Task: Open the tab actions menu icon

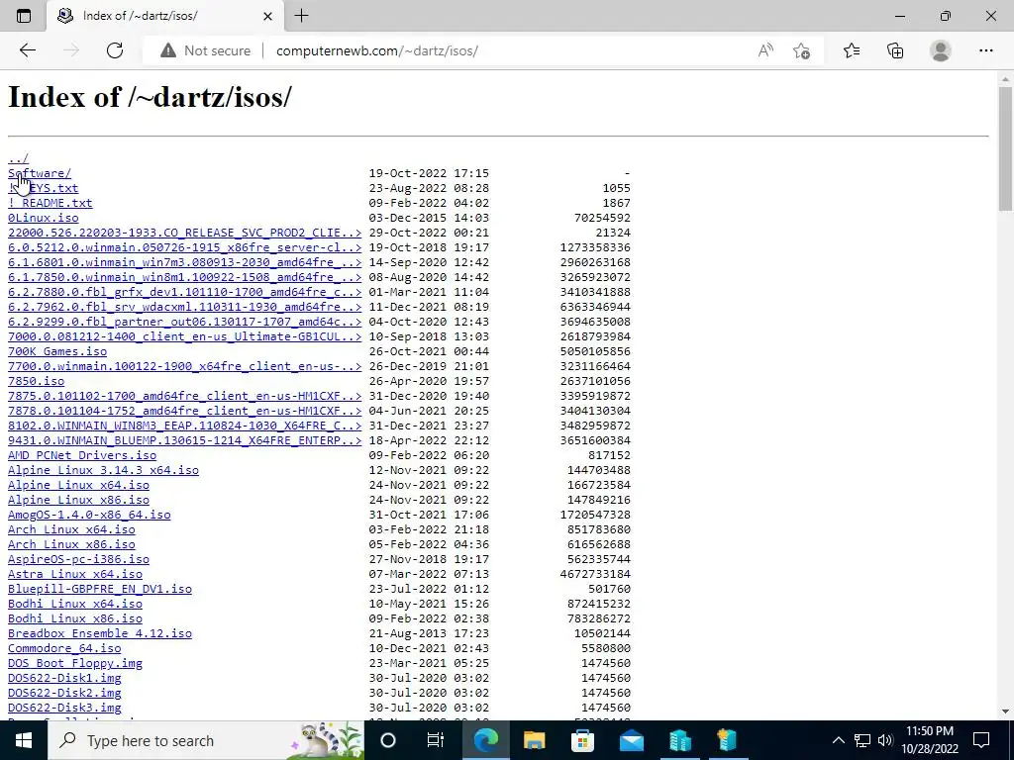Action: click(24, 16)
